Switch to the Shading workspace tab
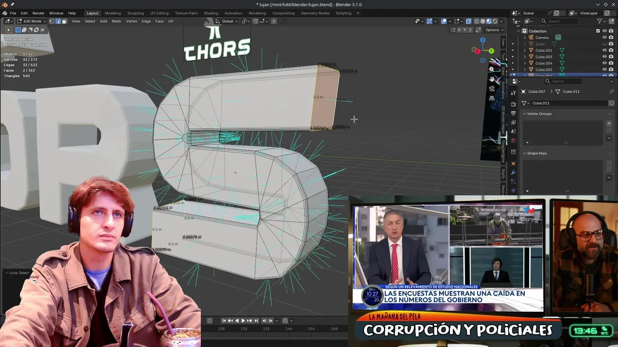618x347 pixels. [211, 13]
